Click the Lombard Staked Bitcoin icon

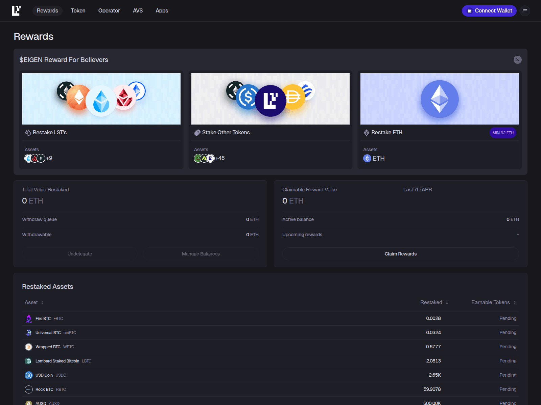[29, 361]
